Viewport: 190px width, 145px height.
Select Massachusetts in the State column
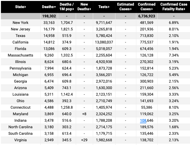click(x=20, y=55)
